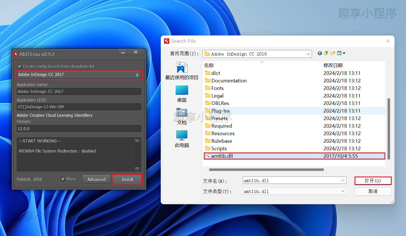The width and height of the screenshot is (406, 236).
Task: Go up one folder level icon
Action: [326, 53]
